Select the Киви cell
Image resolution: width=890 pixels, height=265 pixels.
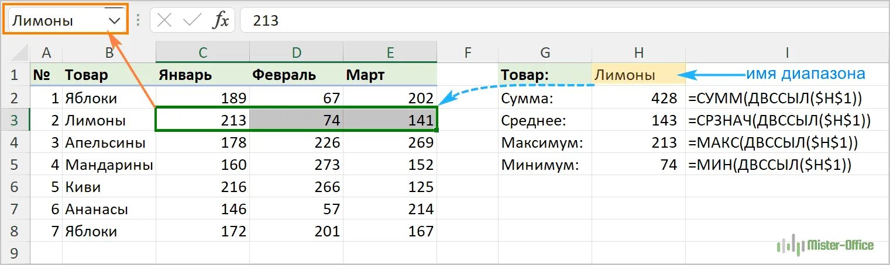109,187
